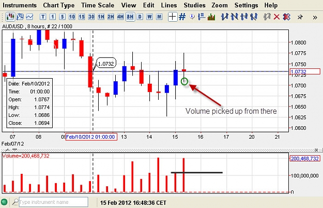Click the magnifier search icon
This screenshot has width=323, height=208.
(x=15, y=202)
